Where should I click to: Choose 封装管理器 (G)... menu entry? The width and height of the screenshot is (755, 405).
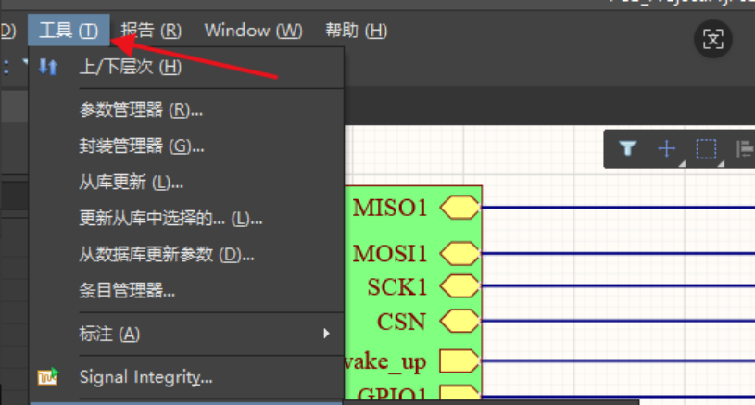142,146
